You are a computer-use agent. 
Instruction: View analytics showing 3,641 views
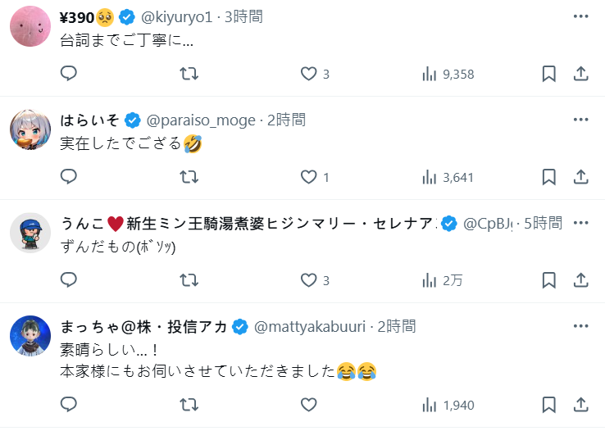coord(448,177)
